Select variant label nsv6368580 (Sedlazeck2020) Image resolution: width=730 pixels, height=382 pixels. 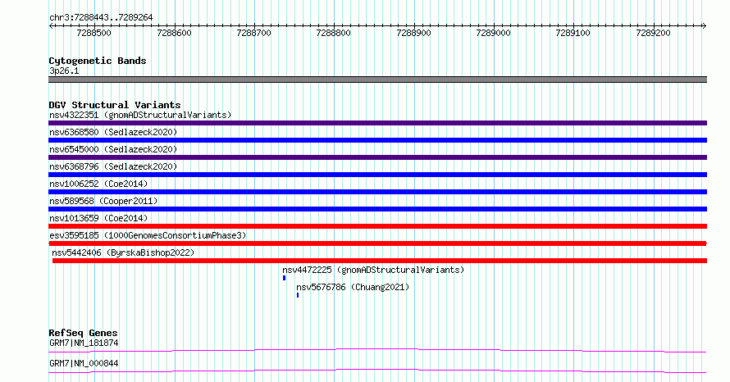pyautogui.click(x=113, y=132)
